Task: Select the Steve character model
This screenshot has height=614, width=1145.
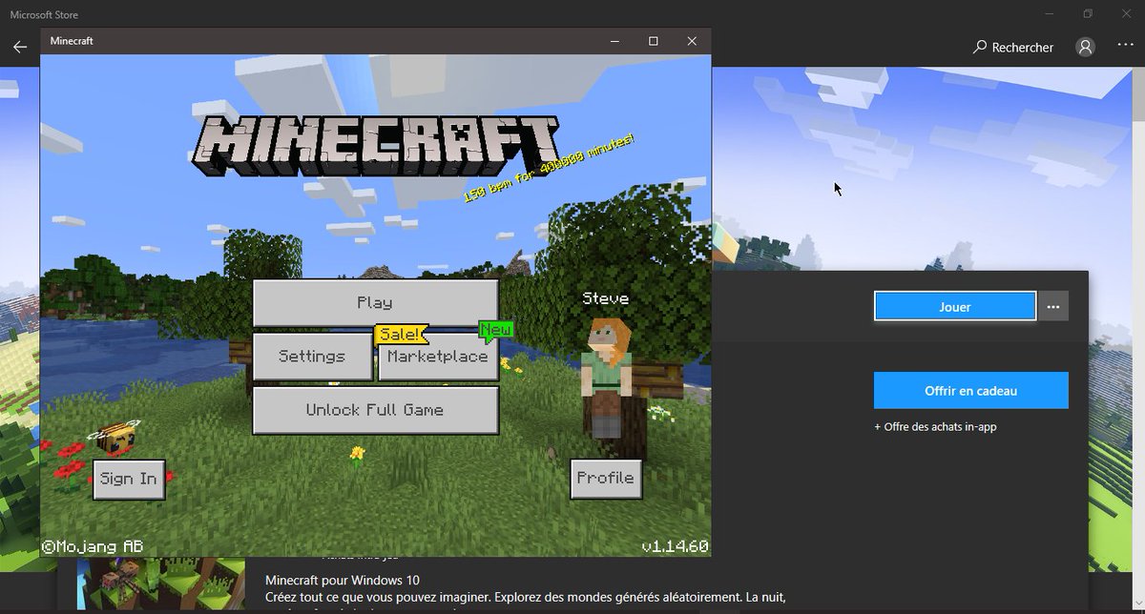Action: (607, 377)
